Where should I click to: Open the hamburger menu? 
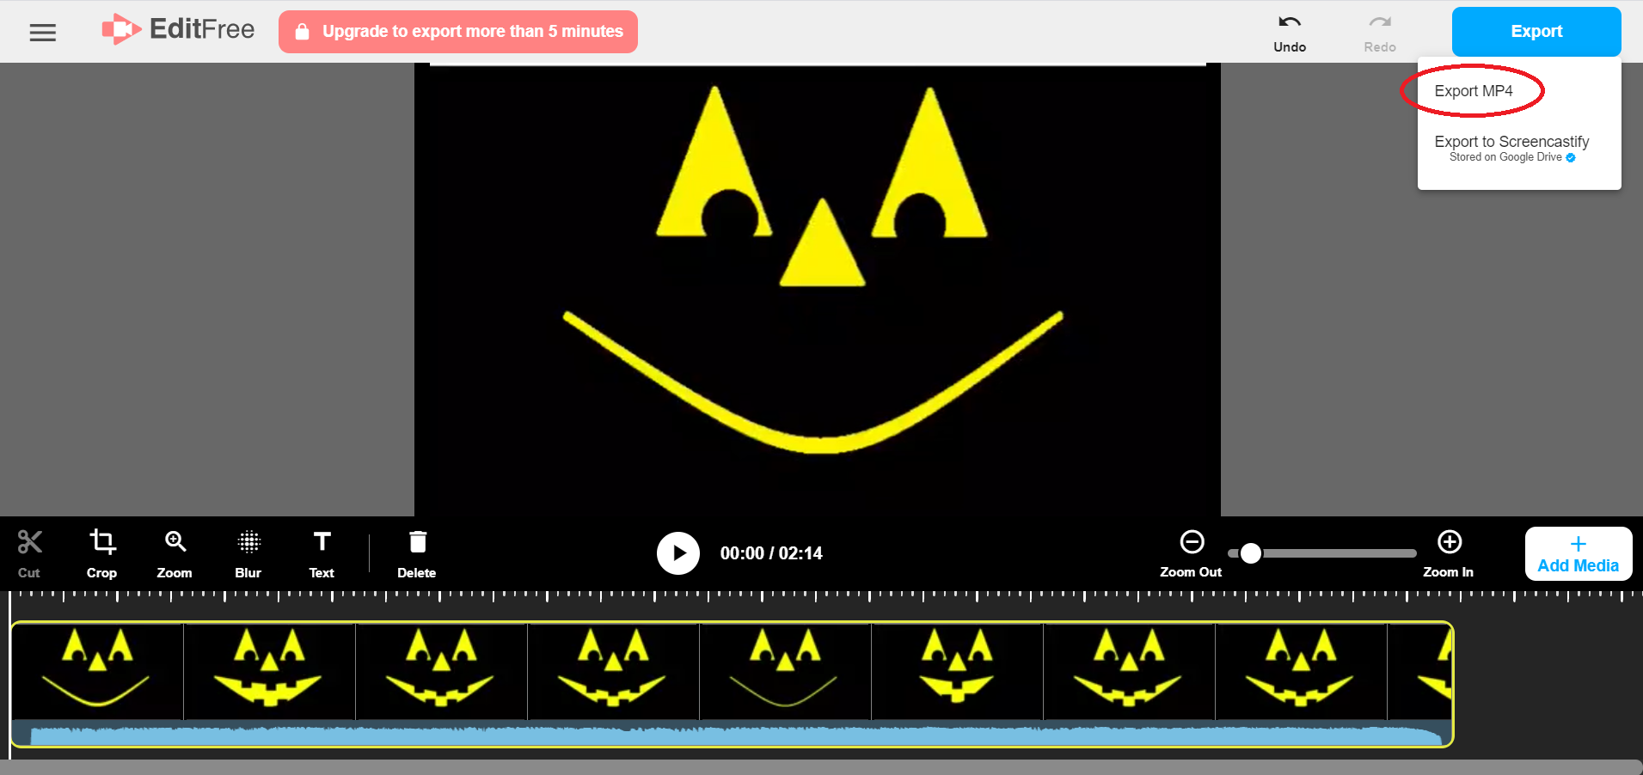pos(42,32)
